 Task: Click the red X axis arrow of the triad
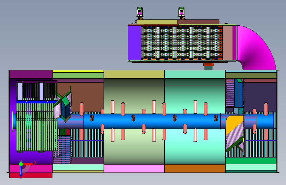click(28, 164)
